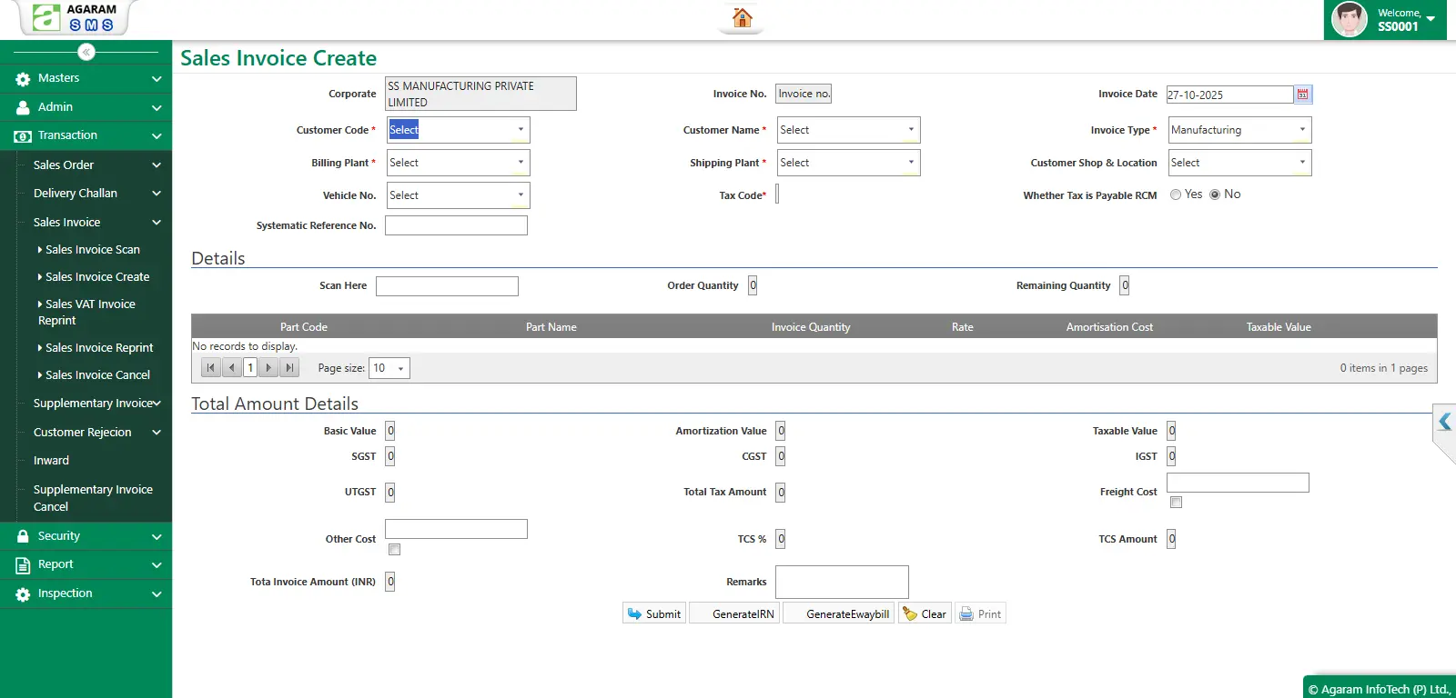Open the Welcome SS0001 dropdown arrow

tap(1431, 19)
